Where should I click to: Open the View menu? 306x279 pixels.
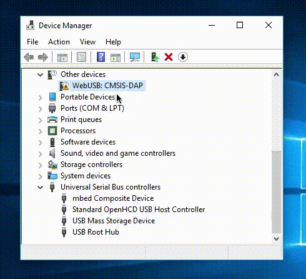[87, 42]
